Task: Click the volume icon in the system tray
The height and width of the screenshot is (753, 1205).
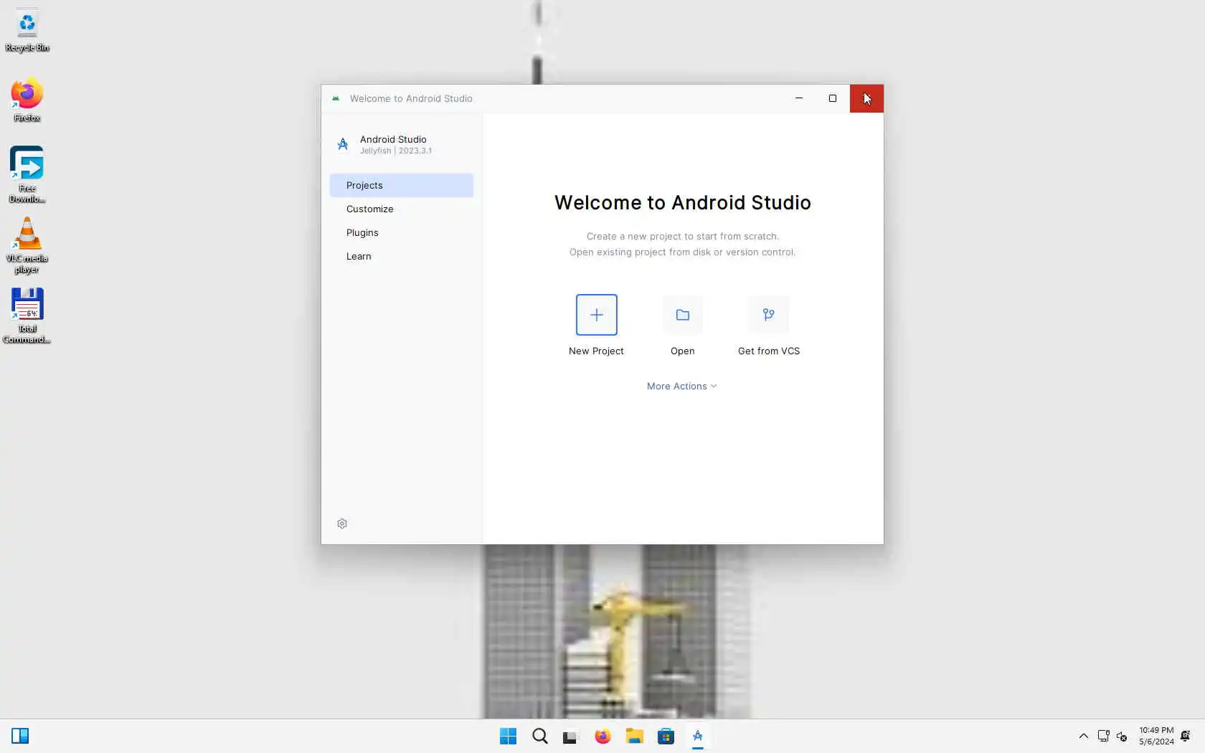Action: 1122,737
